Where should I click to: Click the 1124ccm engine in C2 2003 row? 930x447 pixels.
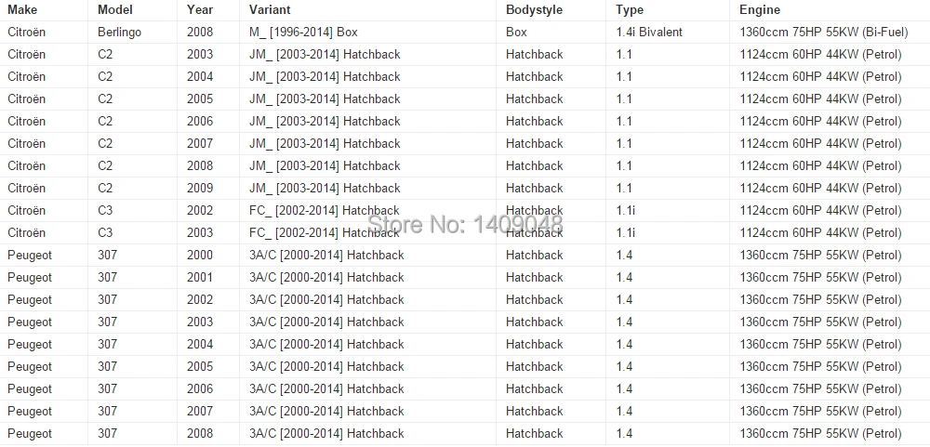click(x=820, y=55)
